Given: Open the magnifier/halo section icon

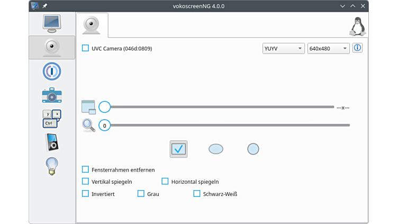Looking at the screenshot, I should point(52,71).
